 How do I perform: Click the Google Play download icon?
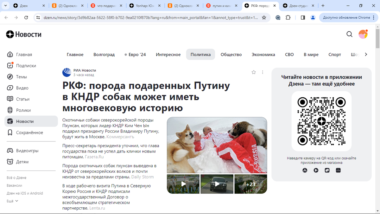coord(316,170)
